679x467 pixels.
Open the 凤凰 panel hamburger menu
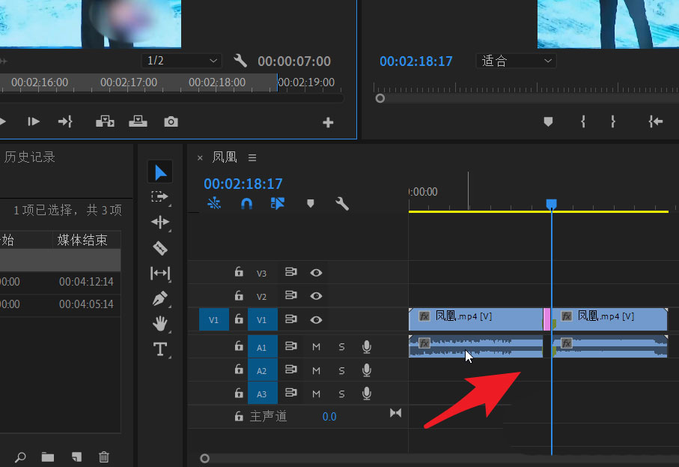click(252, 157)
